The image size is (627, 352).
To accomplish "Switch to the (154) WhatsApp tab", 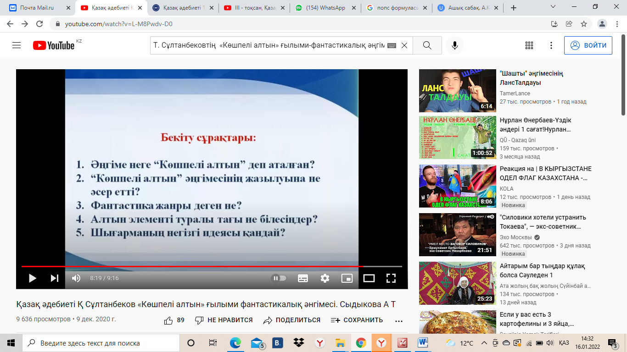I will click(325, 8).
